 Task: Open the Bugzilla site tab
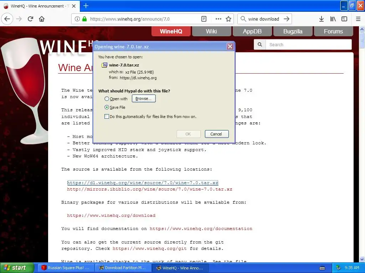click(x=293, y=31)
